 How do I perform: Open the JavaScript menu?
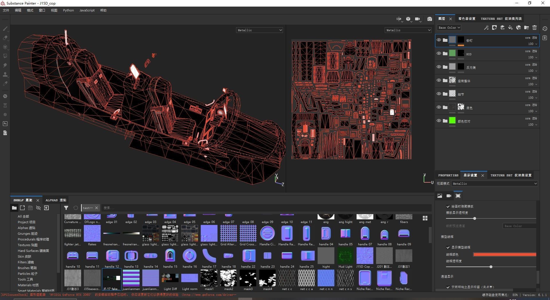pyautogui.click(x=87, y=10)
